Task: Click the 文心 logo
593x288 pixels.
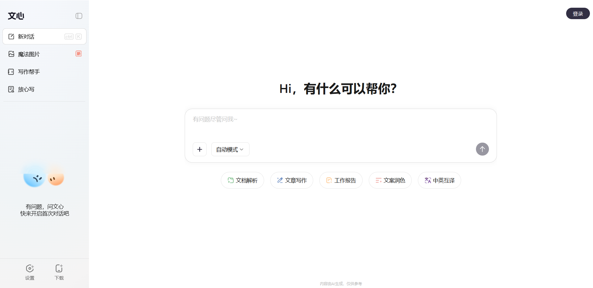Action: 16,16
